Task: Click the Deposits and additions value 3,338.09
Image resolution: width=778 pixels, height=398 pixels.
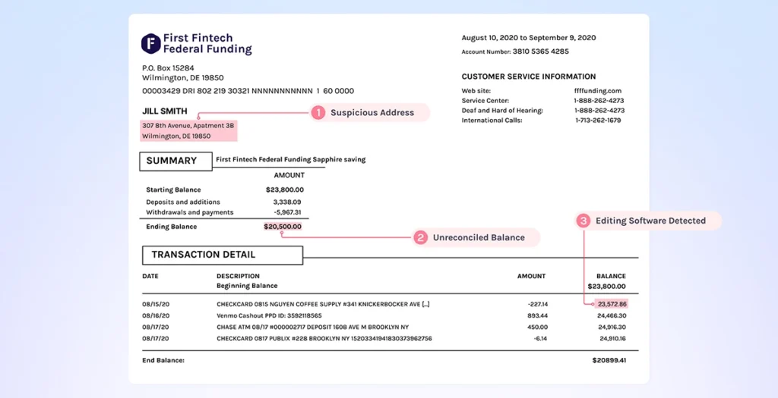Action: pos(286,202)
